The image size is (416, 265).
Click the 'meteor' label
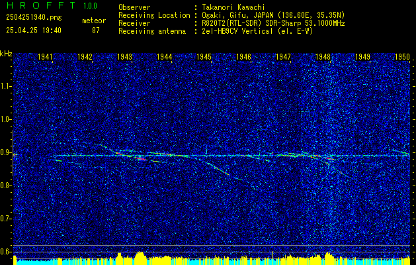coord(94,21)
